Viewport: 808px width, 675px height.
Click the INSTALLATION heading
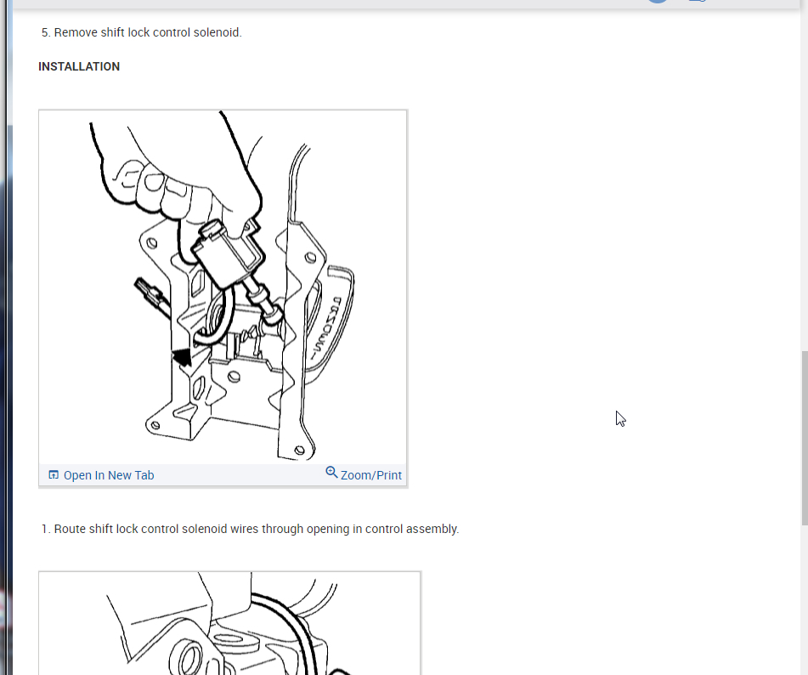79,66
